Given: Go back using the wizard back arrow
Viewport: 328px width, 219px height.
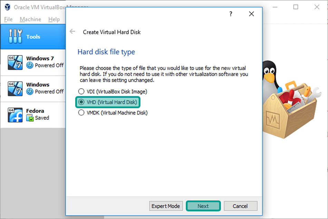Looking at the screenshot, I should pyautogui.click(x=73, y=31).
